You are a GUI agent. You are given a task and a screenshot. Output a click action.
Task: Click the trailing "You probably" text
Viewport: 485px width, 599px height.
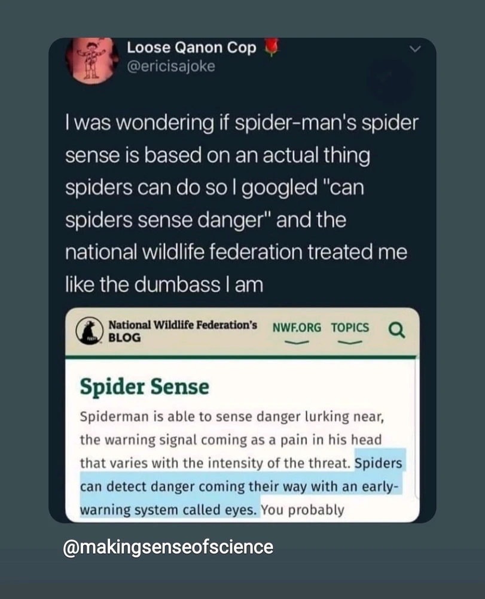[303, 510]
